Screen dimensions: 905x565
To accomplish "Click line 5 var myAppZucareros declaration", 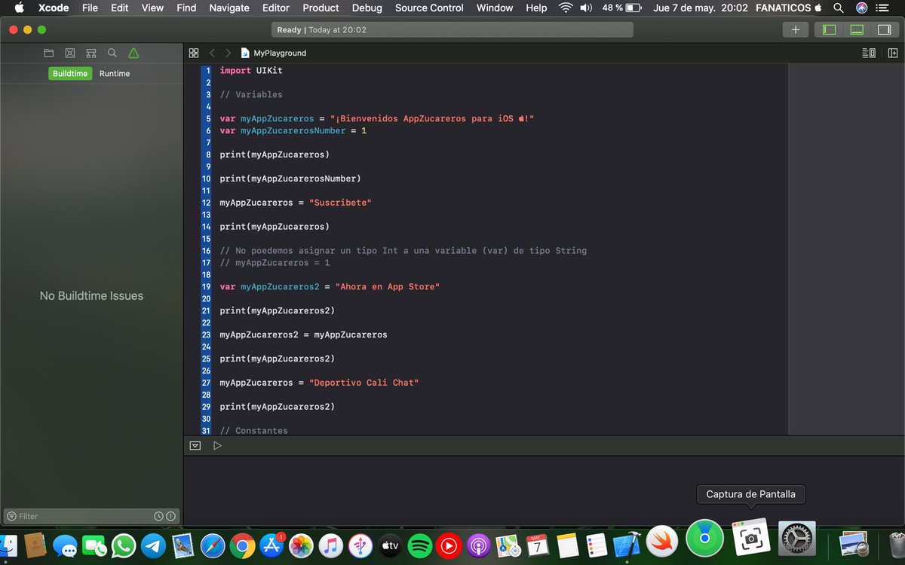I will [x=377, y=118].
